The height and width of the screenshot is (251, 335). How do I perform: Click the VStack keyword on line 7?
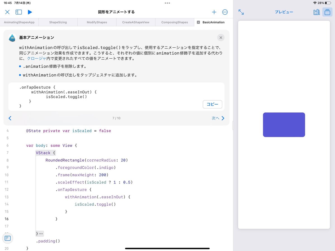[x=43, y=153]
